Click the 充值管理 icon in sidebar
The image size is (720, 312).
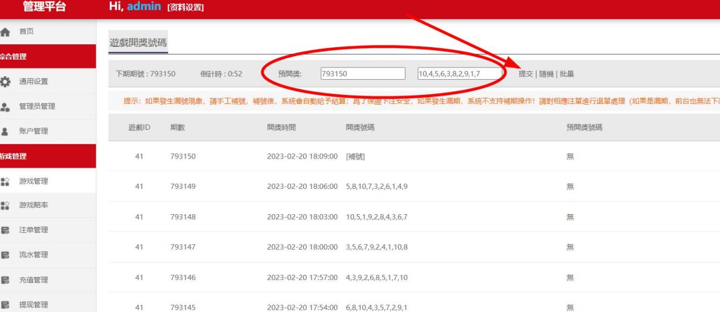pyautogui.click(x=6, y=280)
